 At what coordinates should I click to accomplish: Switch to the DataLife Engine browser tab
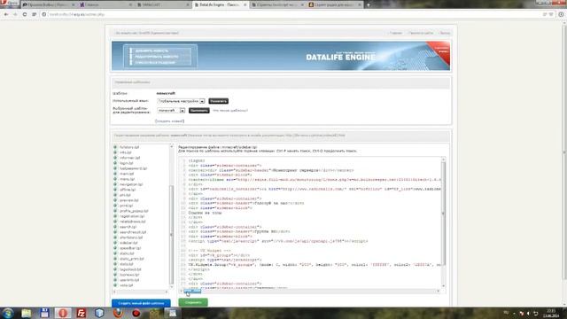[x=221, y=4]
